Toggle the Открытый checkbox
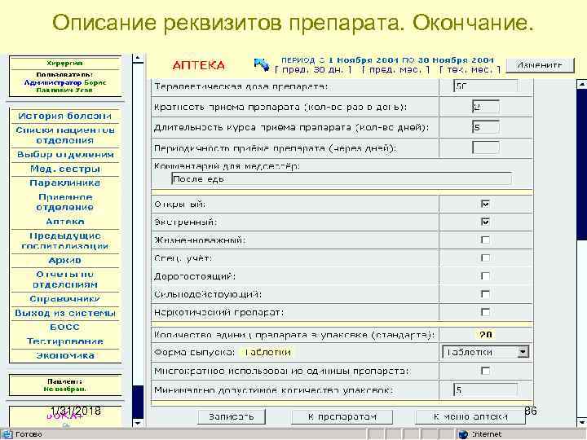This screenshot has height=440, width=587. pyautogui.click(x=485, y=204)
